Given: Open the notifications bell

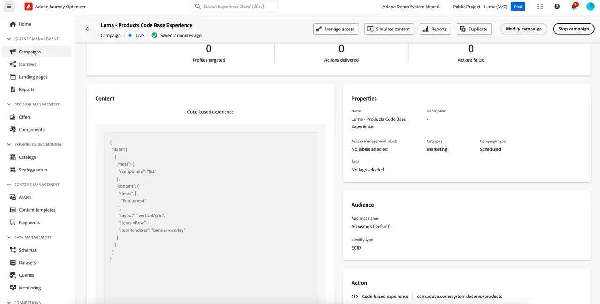Looking at the screenshot, I should [574, 7].
